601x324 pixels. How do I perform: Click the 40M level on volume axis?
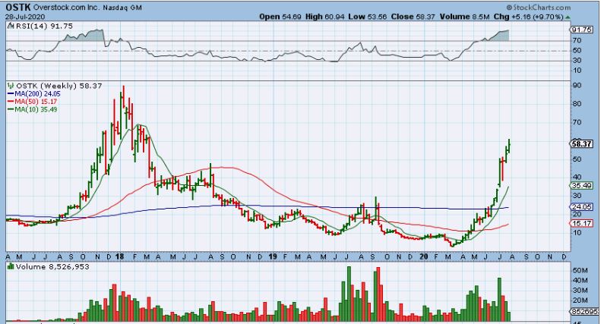tap(580, 280)
